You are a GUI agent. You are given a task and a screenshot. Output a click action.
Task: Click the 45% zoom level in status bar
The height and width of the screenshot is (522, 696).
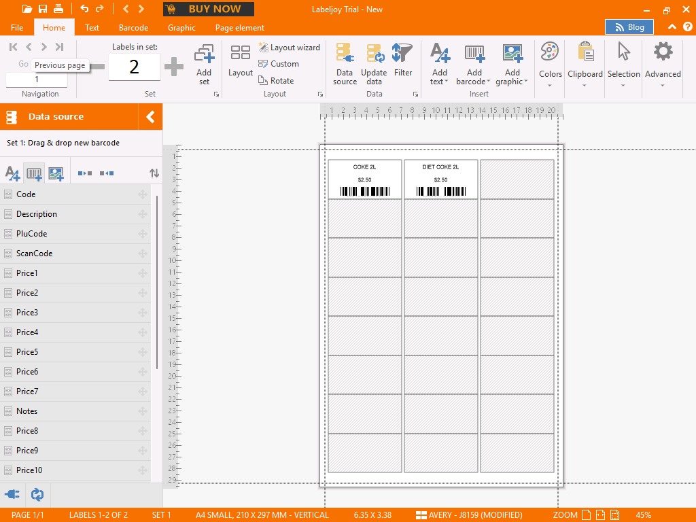point(643,515)
